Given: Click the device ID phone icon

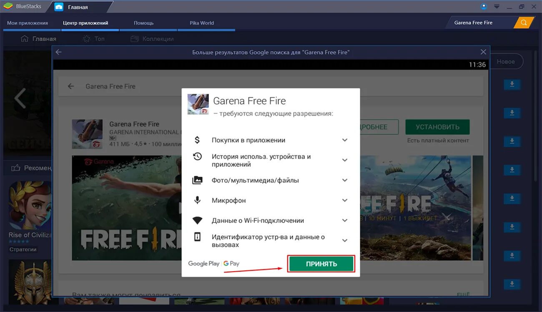Looking at the screenshot, I should click(197, 237).
